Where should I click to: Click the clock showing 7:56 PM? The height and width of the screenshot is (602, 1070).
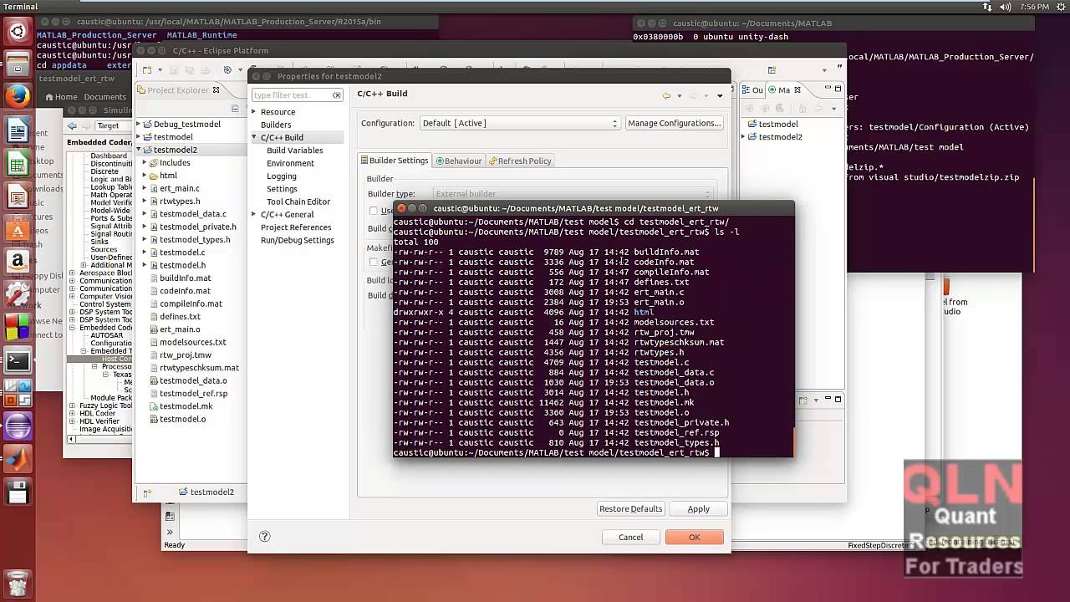pyautogui.click(x=1034, y=7)
